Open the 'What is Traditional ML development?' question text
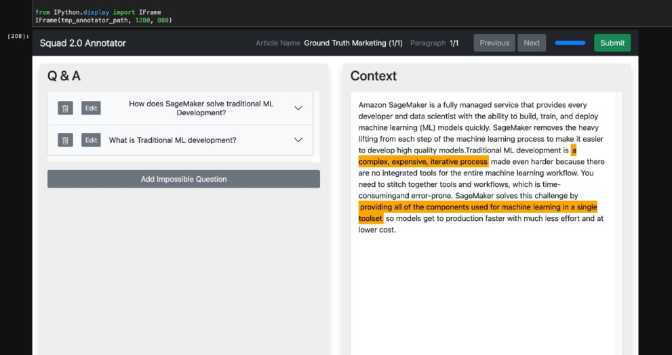The width and height of the screenshot is (672, 355). click(x=172, y=140)
